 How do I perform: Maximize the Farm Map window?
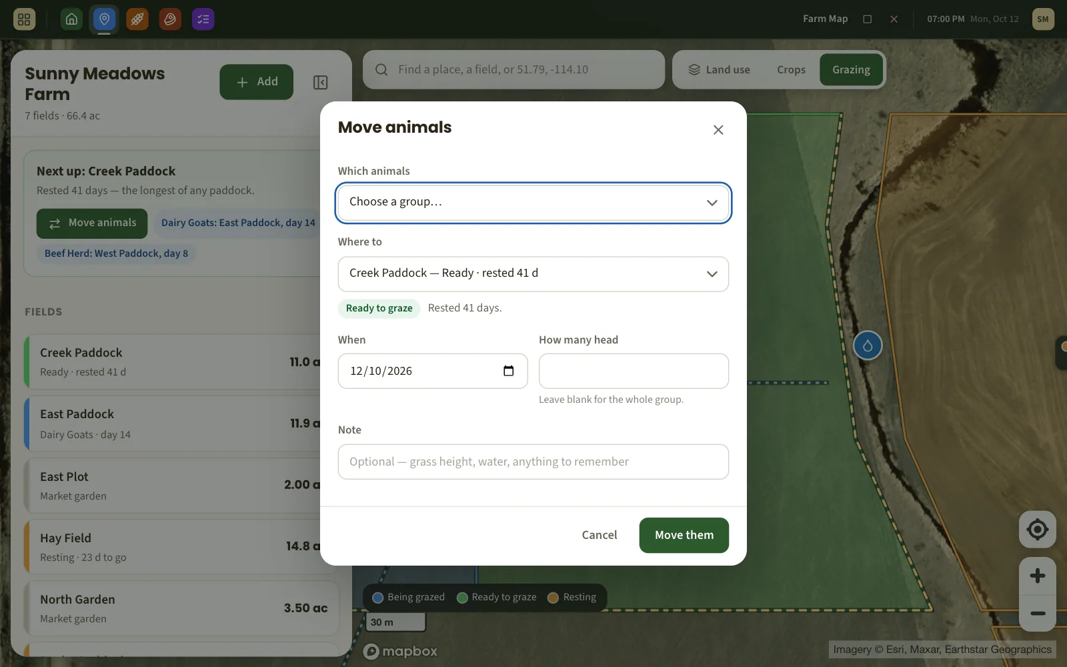(x=868, y=19)
